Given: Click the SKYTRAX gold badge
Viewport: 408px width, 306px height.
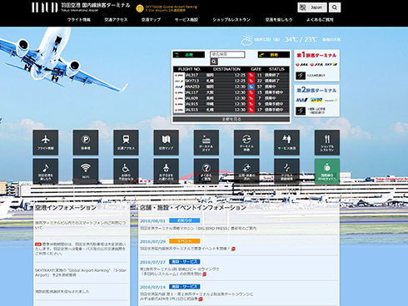Looking at the screenshot, I should click(140, 8).
